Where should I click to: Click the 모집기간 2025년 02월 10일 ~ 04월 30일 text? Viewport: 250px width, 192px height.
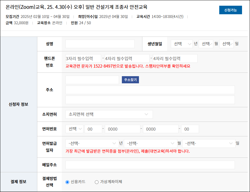(38, 17)
